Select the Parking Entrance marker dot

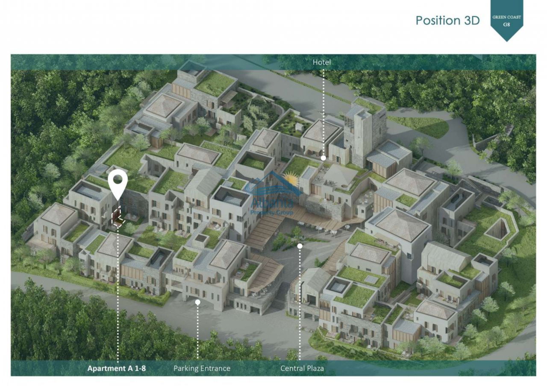[197, 302]
